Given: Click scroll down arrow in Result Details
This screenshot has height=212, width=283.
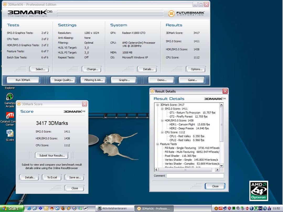Looking at the screenshot, I should click(x=221, y=165).
